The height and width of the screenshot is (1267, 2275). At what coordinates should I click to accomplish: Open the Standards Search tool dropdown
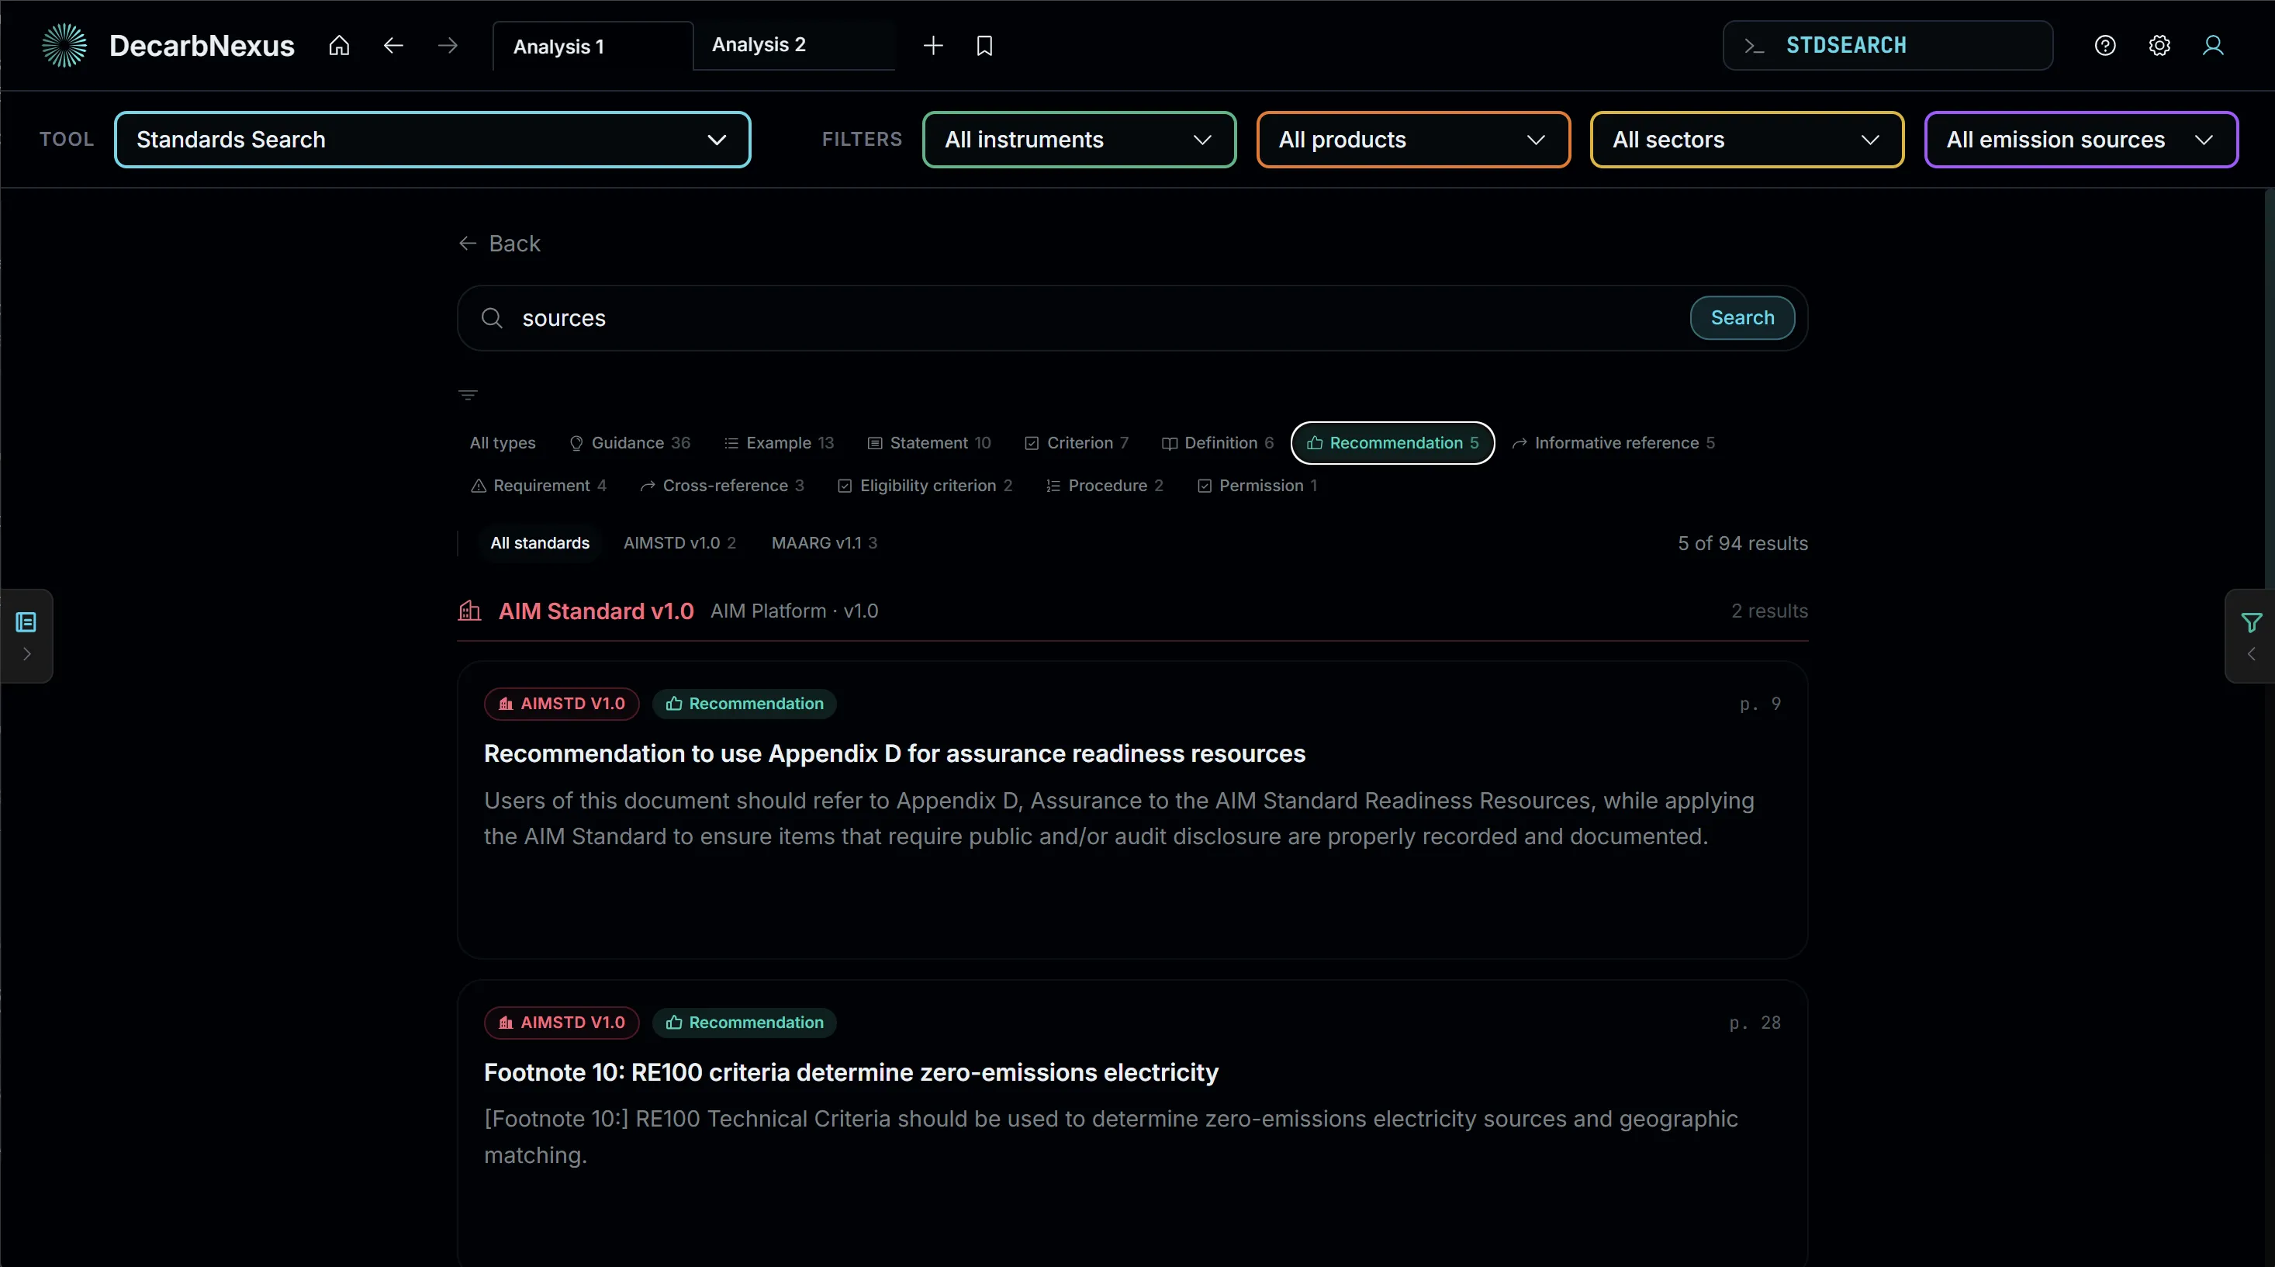[x=433, y=140]
